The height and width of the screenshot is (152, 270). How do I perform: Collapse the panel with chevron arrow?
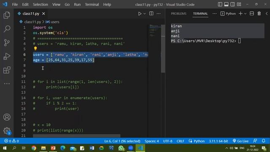point(267,14)
